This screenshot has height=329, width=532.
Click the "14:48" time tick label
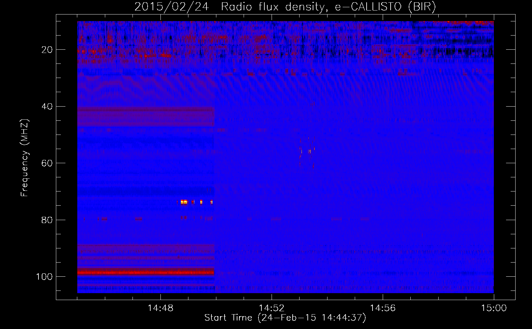pyautogui.click(x=160, y=308)
